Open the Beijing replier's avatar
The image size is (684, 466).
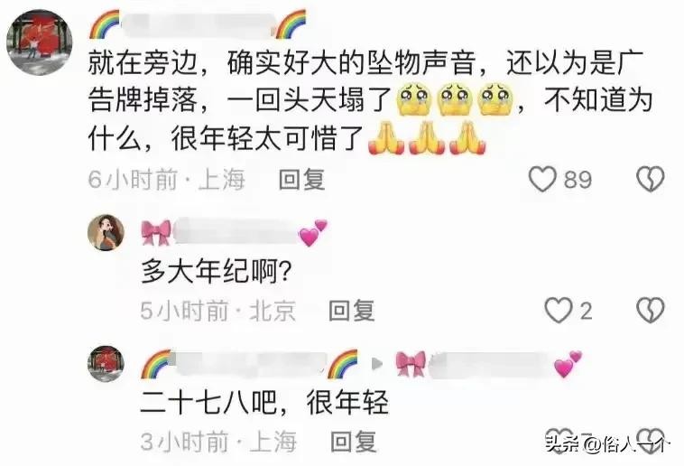point(106,232)
